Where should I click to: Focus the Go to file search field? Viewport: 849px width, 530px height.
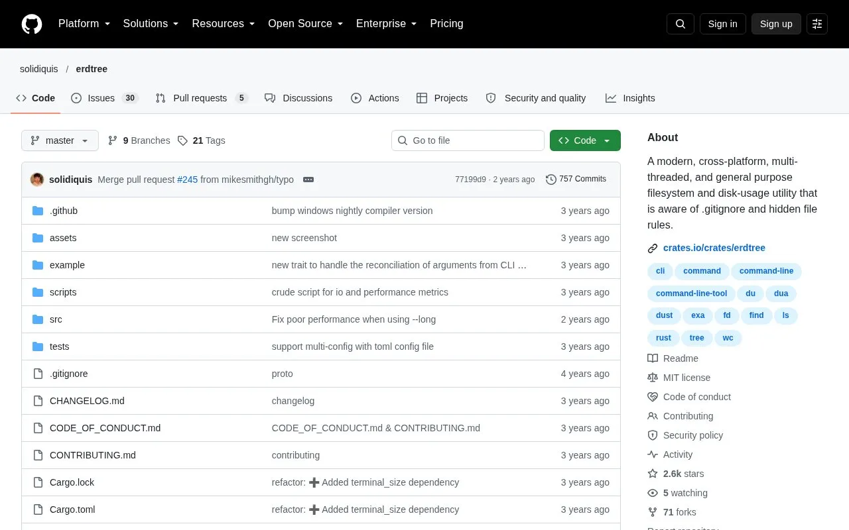point(468,140)
